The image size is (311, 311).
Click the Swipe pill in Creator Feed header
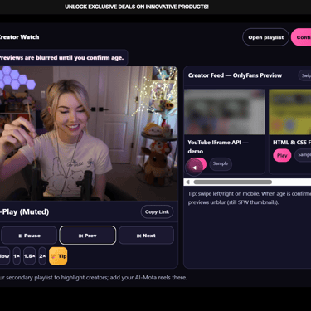pyautogui.click(x=304, y=75)
